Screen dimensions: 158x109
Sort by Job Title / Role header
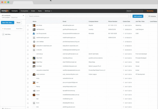[x=140, y=22]
